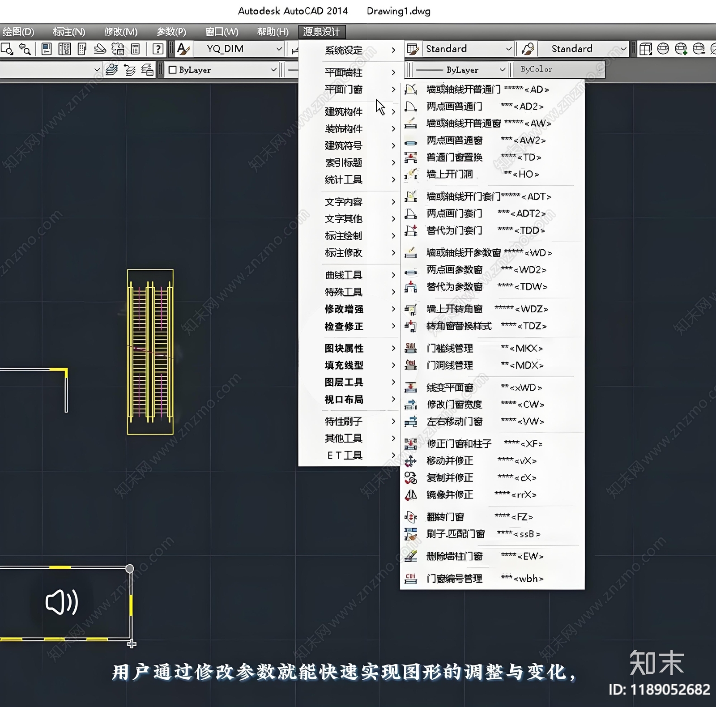Open the 图层工具 submenu item

349,382
